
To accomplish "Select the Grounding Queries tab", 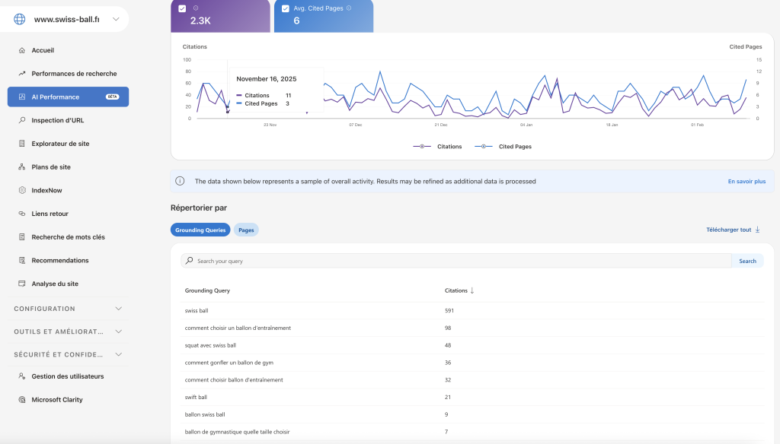I will pyautogui.click(x=200, y=230).
